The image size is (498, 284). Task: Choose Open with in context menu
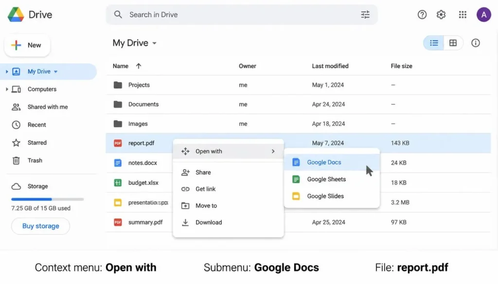pos(229,151)
